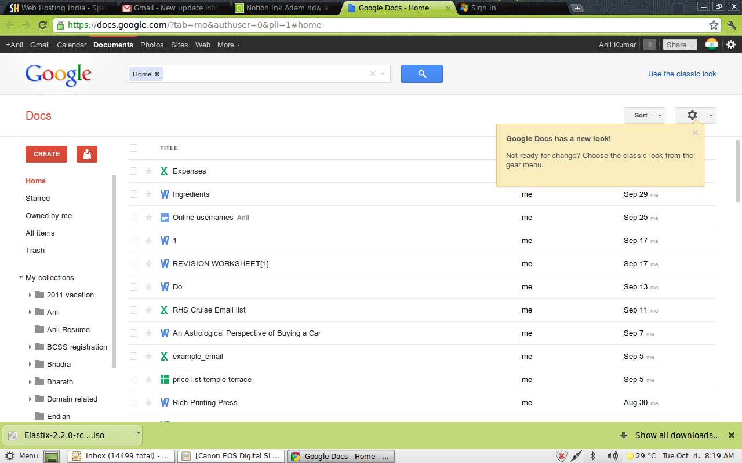Click inside the document search field
The height and width of the screenshot is (463, 742).
pyautogui.click(x=261, y=74)
